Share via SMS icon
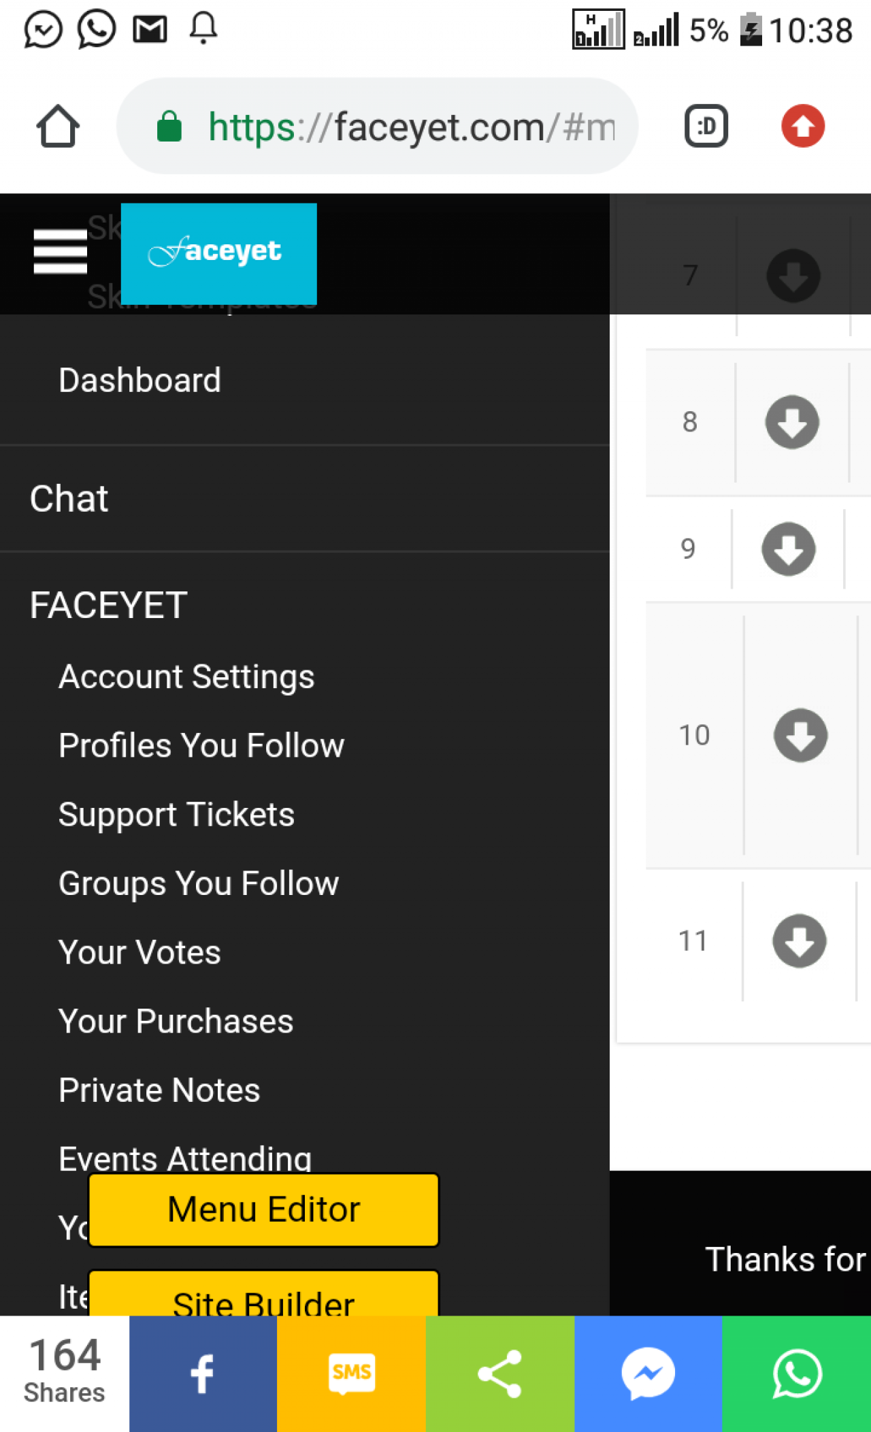This screenshot has width=871, height=1432. [351, 1373]
